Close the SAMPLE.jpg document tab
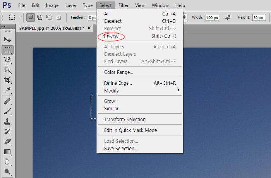Image resolution: width=271 pixels, height=178 pixels. point(89,28)
